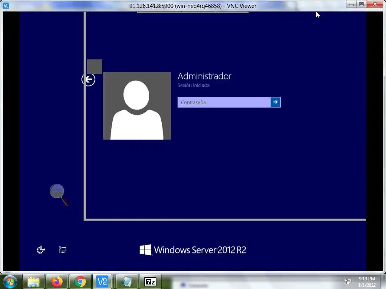Open File Explorer from the taskbar
Viewport: 386px width, 289px height.
click(34, 281)
